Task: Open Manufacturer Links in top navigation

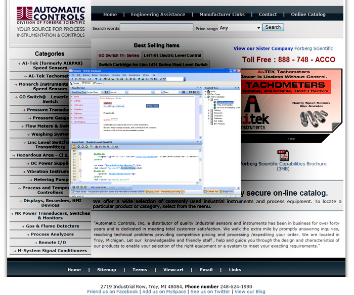Action: click(x=222, y=15)
